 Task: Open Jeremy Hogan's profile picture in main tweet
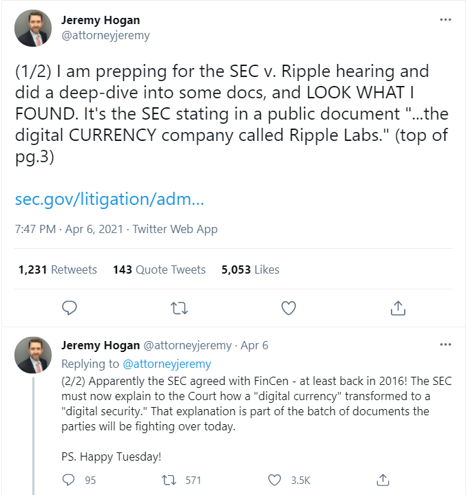coord(33,28)
